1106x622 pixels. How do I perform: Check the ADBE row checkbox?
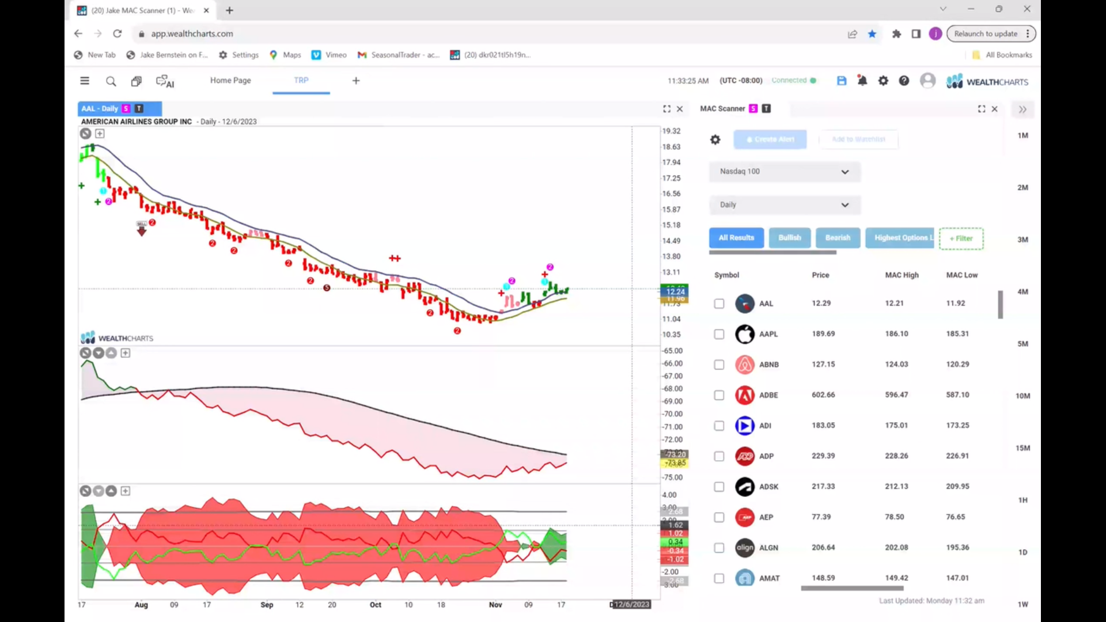[x=719, y=395]
